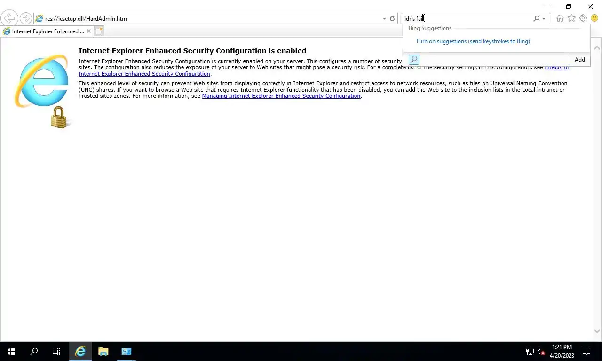The image size is (602, 361).
Task: Send feedback via the smiley icon
Action: 594,18
